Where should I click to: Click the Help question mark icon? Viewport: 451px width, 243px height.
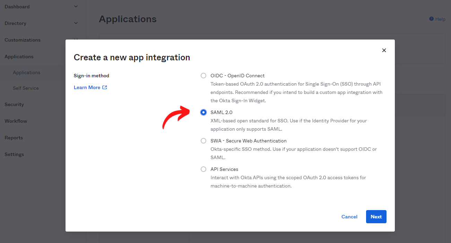click(431, 19)
